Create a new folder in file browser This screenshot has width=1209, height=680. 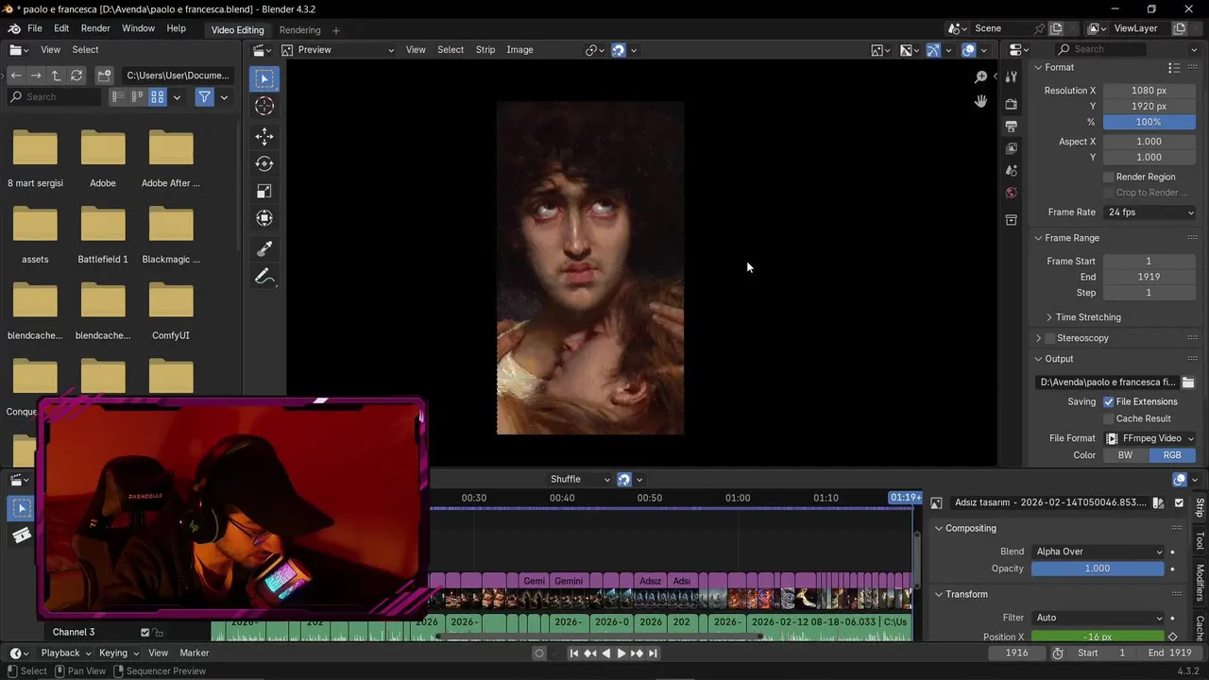pyautogui.click(x=104, y=75)
